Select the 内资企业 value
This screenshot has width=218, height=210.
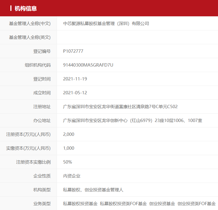point(72,176)
